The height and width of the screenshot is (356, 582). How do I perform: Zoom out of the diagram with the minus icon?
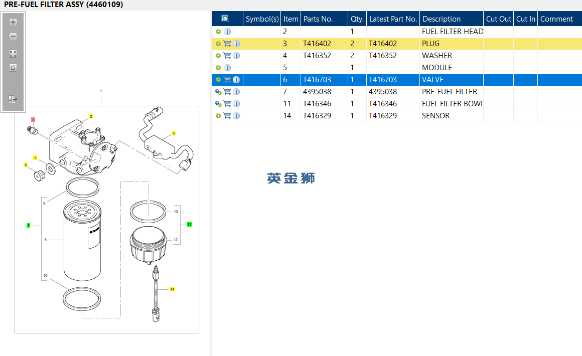pos(13,36)
